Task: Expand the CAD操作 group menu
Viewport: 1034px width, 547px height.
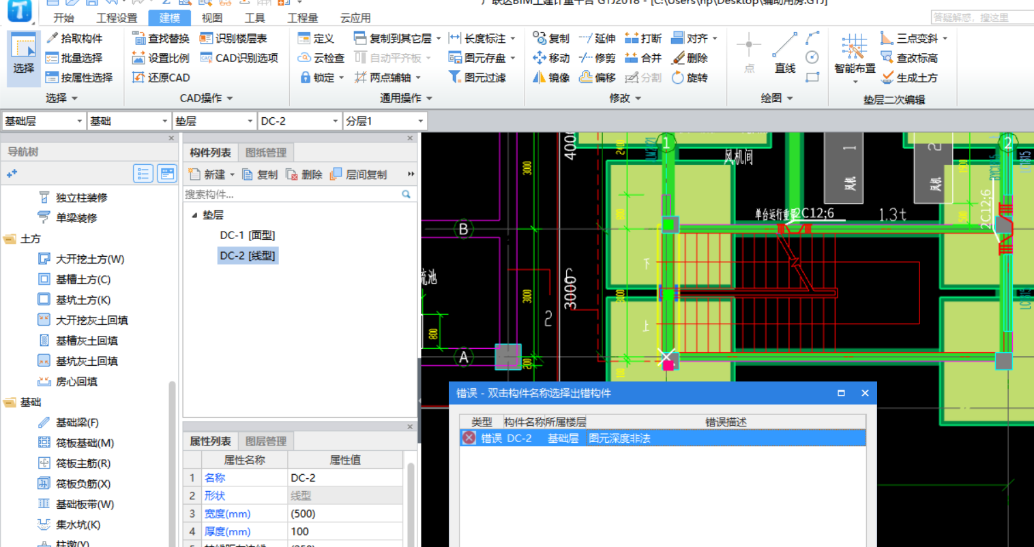Action: (206, 98)
